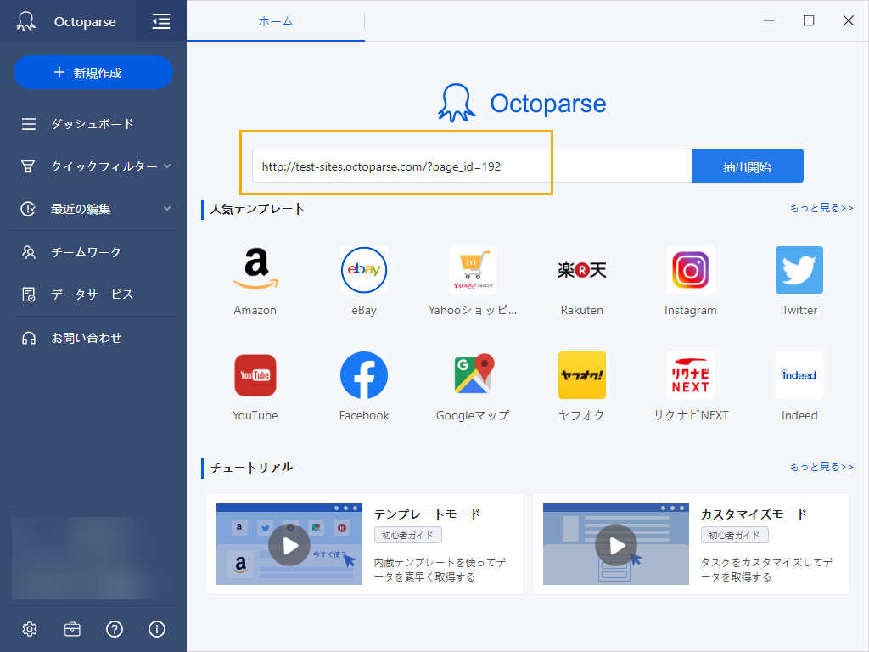Image resolution: width=869 pixels, height=652 pixels.
Task: Select the ヤフオク template icon
Action: [x=582, y=375]
